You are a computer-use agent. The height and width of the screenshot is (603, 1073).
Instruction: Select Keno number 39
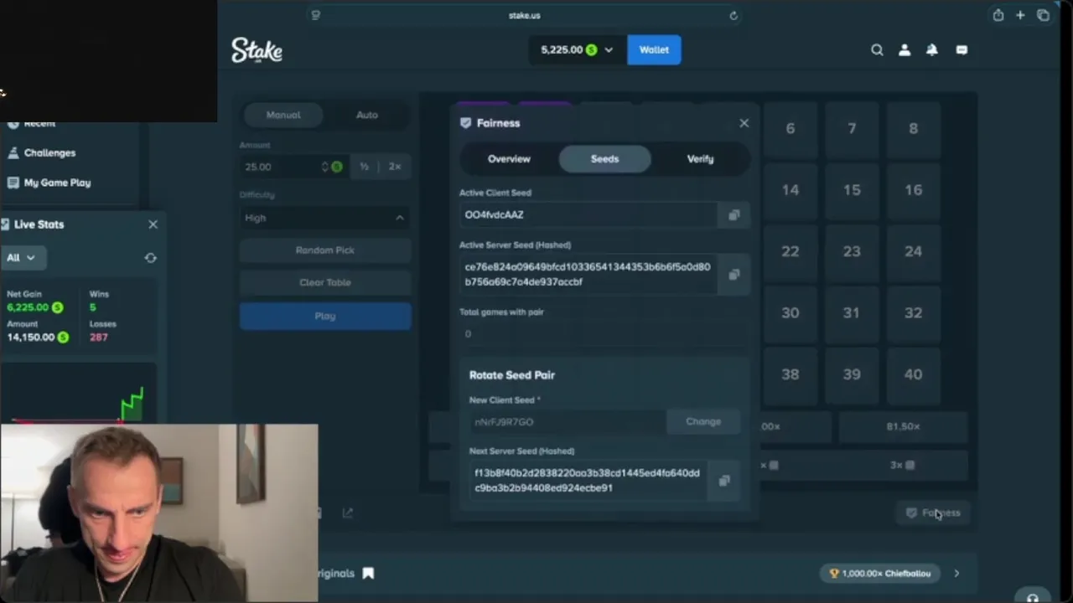(x=852, y=374)
